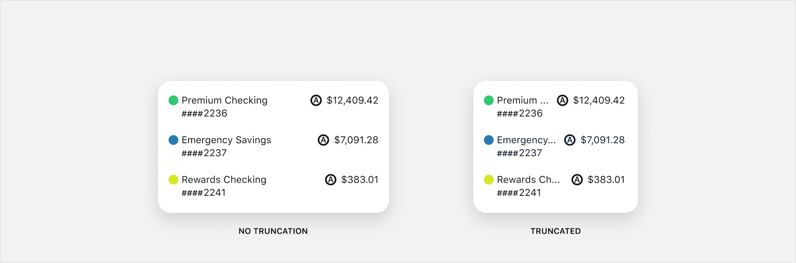
Task: Click account number ####2241 in truncated card
Action: [519, 193]
